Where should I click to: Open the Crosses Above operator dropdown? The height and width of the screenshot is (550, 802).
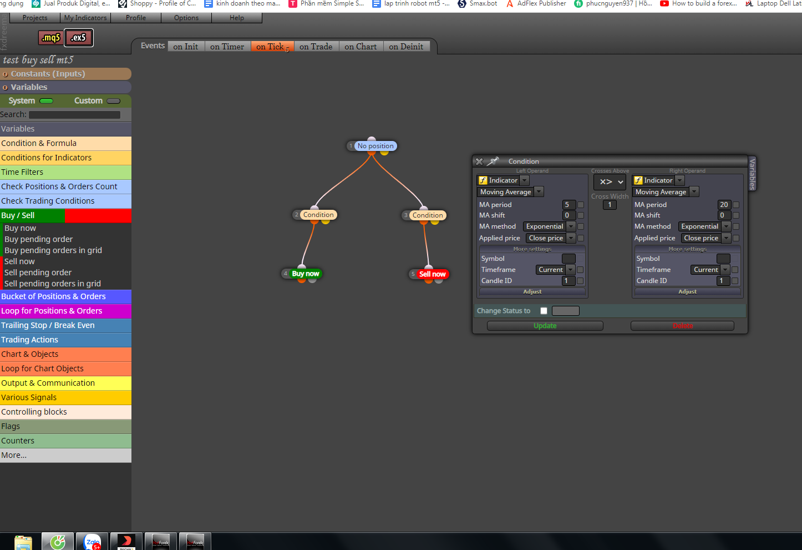point(610,182)
